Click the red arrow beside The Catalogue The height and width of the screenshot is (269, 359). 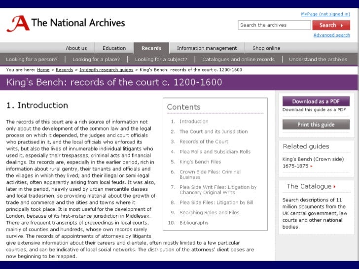click(334, 187)
